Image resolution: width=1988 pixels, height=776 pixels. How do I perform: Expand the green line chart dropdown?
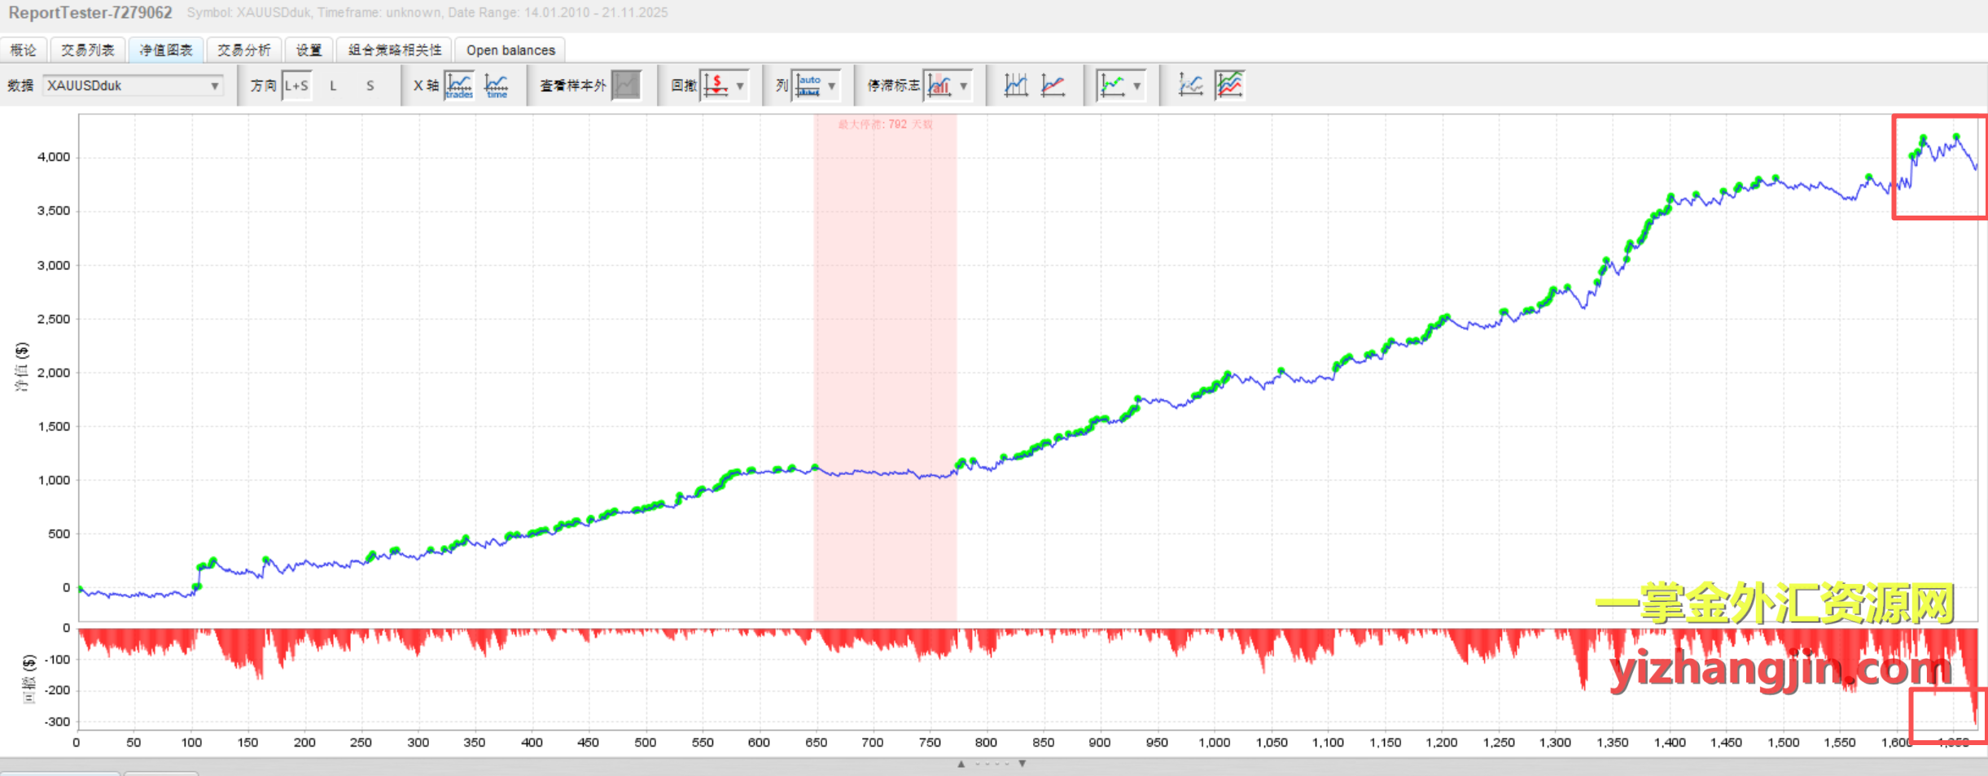tap(1136, 85)
